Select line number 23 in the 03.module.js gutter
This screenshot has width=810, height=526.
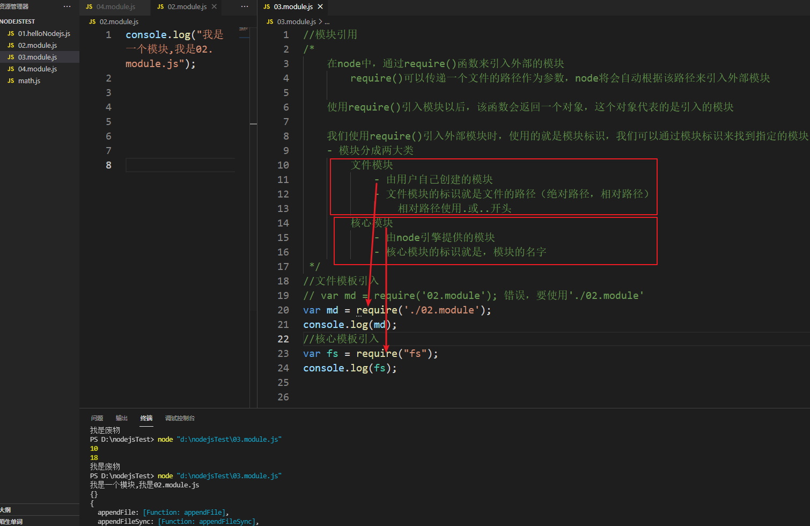[x=283, y=354]
